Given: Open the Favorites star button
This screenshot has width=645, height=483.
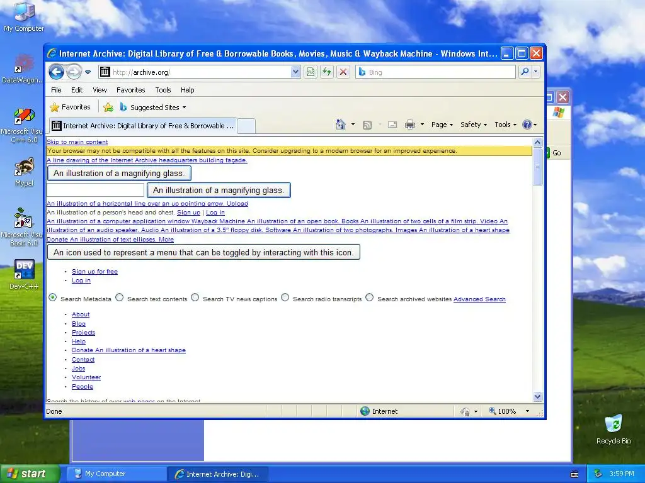Looking at the screenshot, I should point(70,107).
